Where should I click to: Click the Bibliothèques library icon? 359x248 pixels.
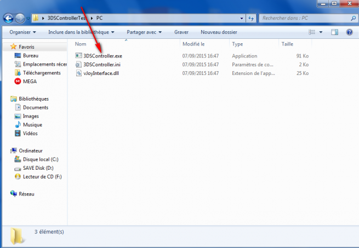click(x=14, y=99)
